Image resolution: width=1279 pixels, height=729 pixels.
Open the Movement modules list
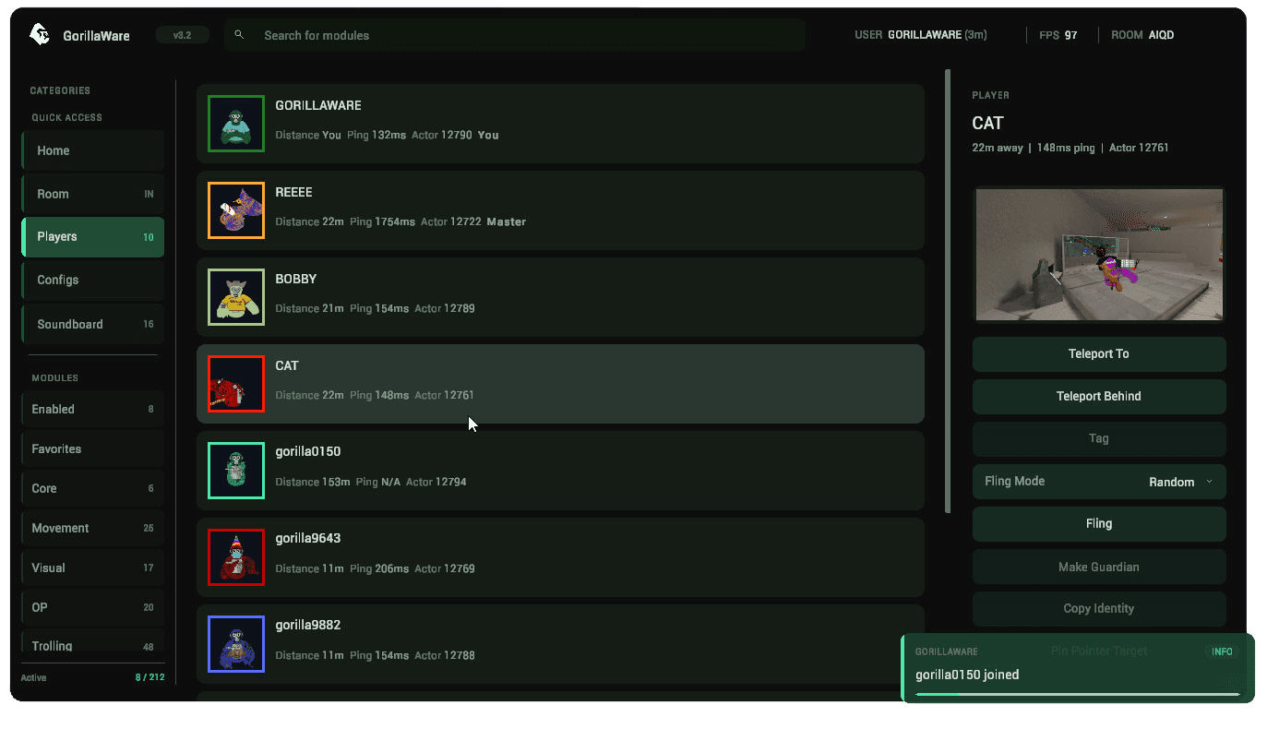pos(93,528)
